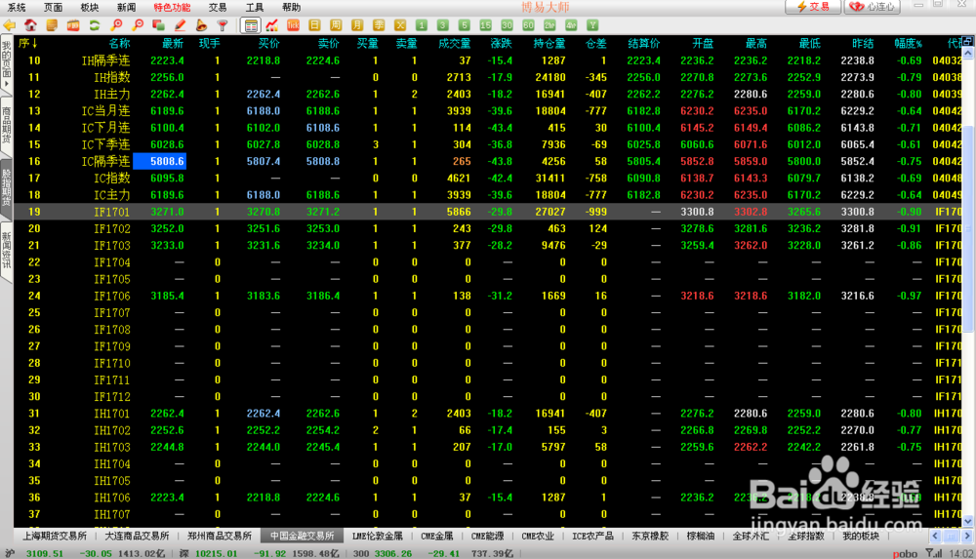Go to the home page icon
This screenshot has height=559, width=976.
[x=30, y=25]
